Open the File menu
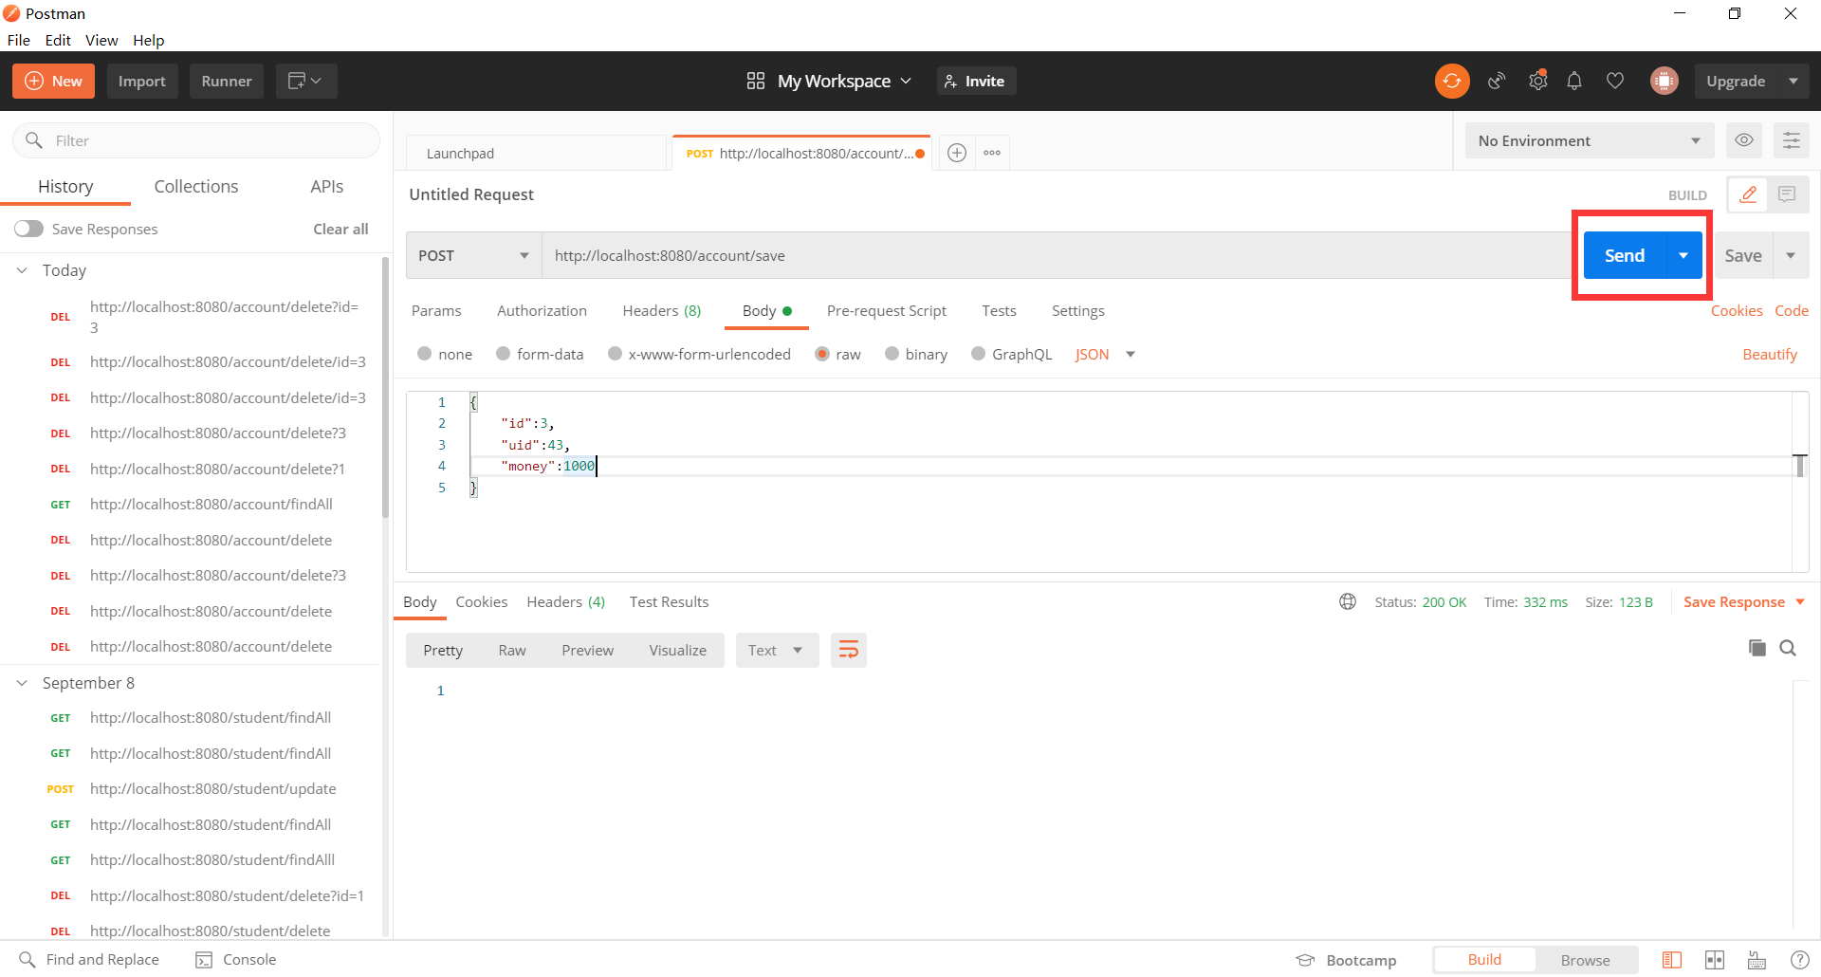The height and width of the screenshot is (977, 1821). click(x=18, y=40)
